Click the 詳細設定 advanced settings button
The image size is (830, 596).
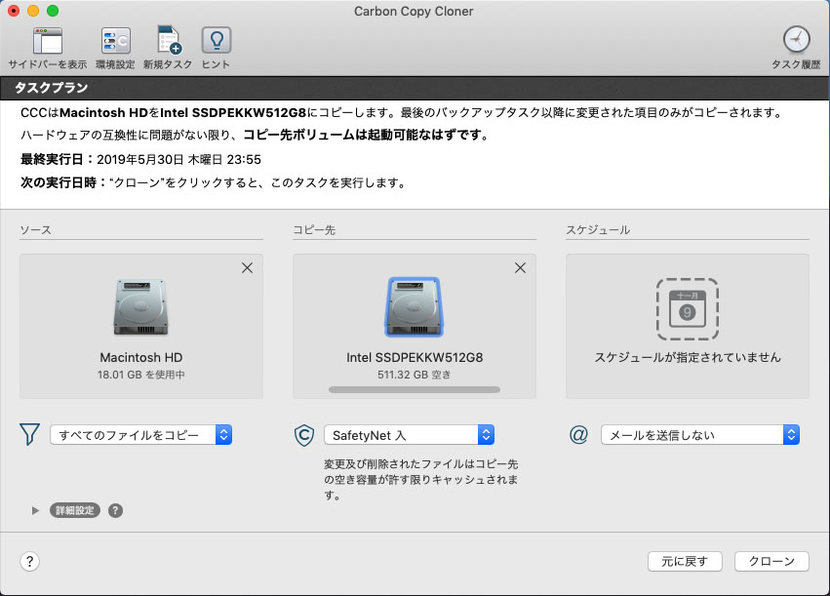75,510
